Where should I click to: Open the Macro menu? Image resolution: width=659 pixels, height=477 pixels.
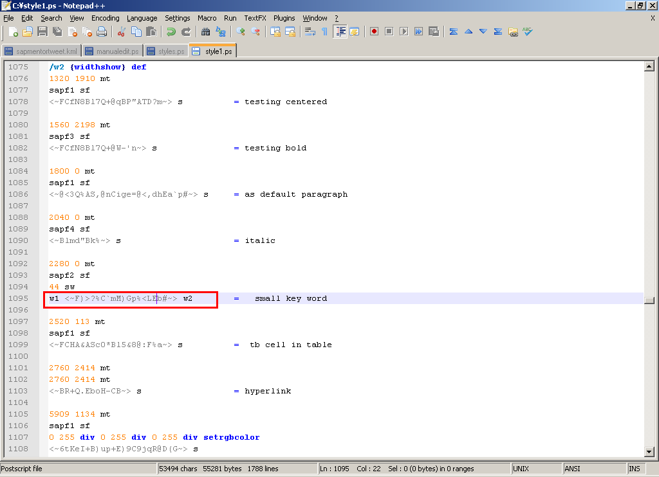click(207, 18)
